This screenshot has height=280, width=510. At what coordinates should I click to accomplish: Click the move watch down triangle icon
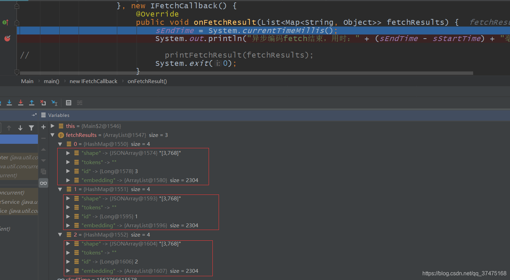pyautogui.click(x=43, y=160)
